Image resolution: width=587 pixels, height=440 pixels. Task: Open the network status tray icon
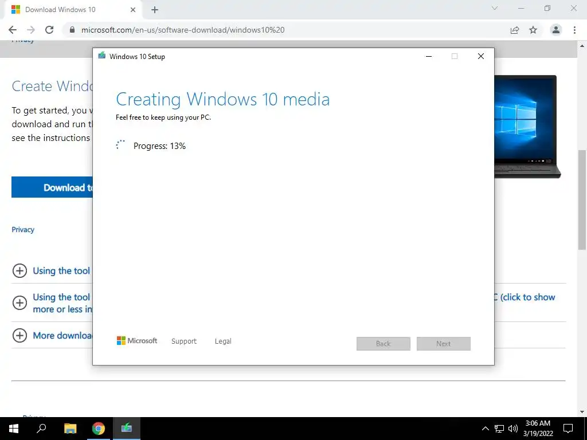[499, 429]
